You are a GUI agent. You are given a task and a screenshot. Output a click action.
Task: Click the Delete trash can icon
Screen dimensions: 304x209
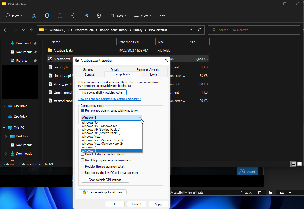[99, 15]
